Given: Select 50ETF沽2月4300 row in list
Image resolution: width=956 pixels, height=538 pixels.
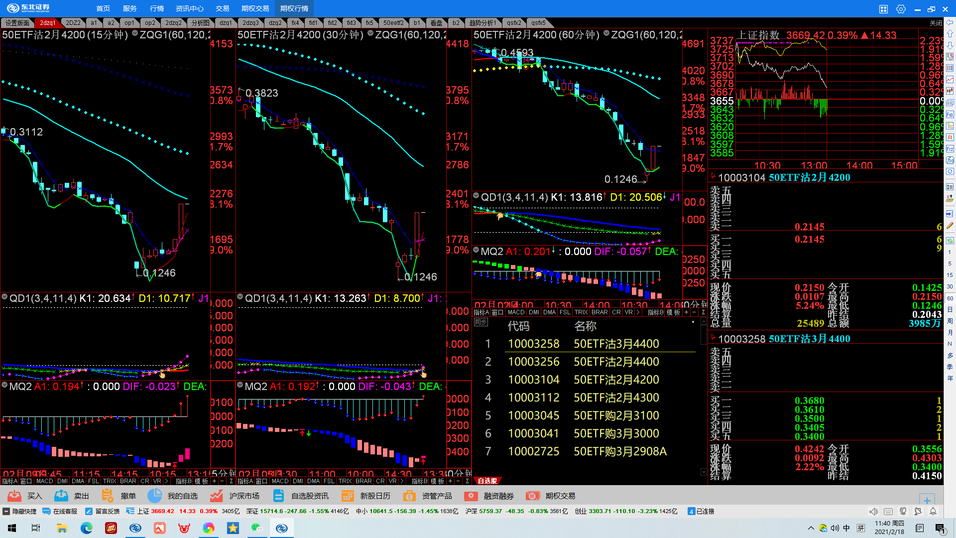Looking at the screenshot, I should 616,398.
